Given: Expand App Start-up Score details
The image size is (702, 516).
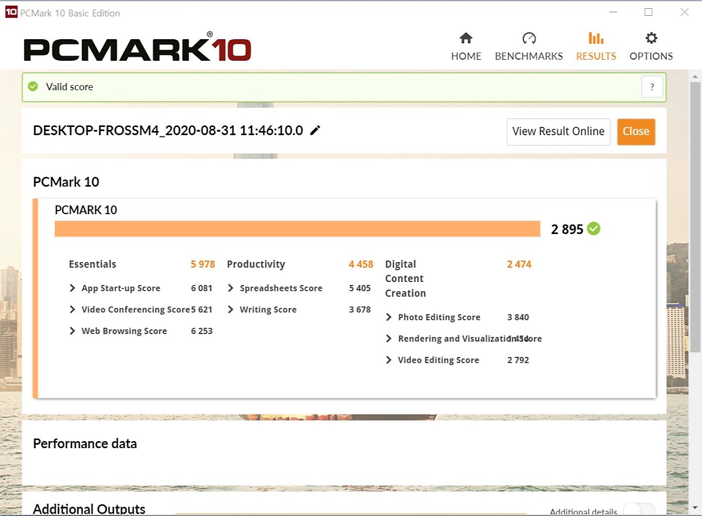Looking at the screenshot, I should [x=73, y=288].
